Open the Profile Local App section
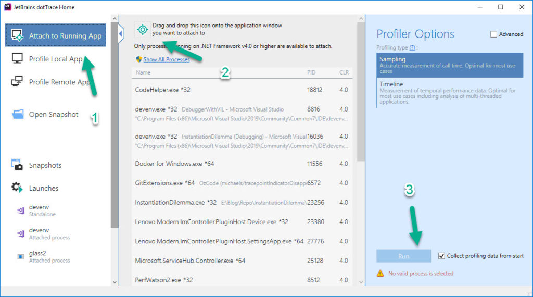 (55, 58)
